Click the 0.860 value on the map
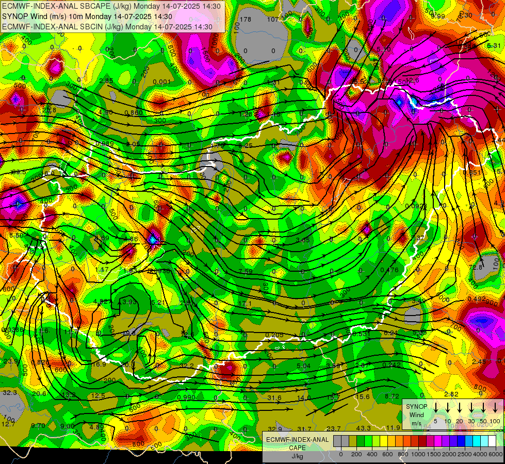This screenshot has height=464, width=505. (134, 113)
